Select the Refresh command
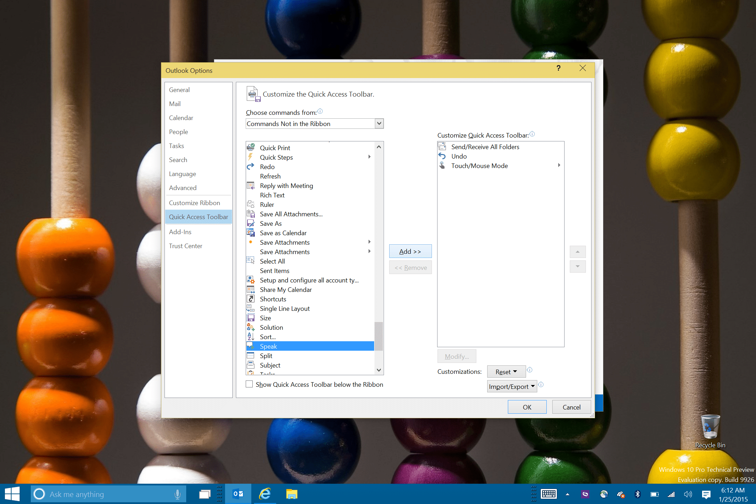756x504 pixels. [x=310, y=176]
